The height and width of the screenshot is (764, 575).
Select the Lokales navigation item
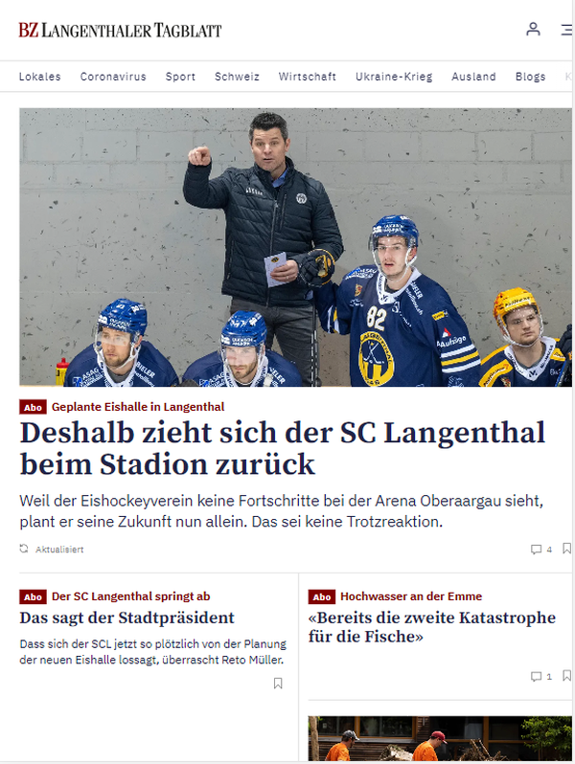(40, 77)
